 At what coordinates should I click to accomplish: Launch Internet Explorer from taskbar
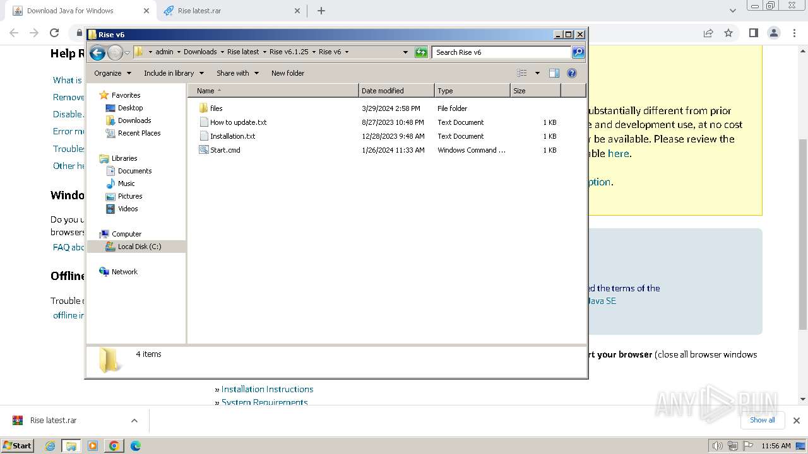tap(50, 446)
